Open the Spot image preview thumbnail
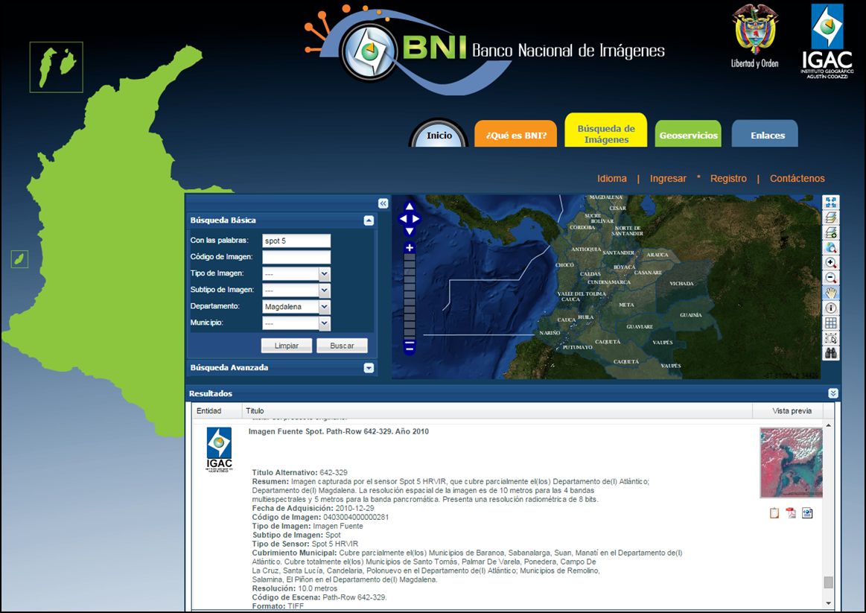This screenshot has width=866, height=613. (791, 463)
